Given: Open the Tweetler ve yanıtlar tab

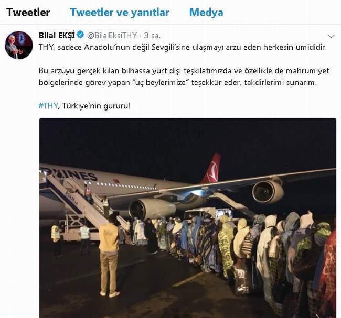Looking at the screenshot, I should pyautogui.click(x=120, y=12).
